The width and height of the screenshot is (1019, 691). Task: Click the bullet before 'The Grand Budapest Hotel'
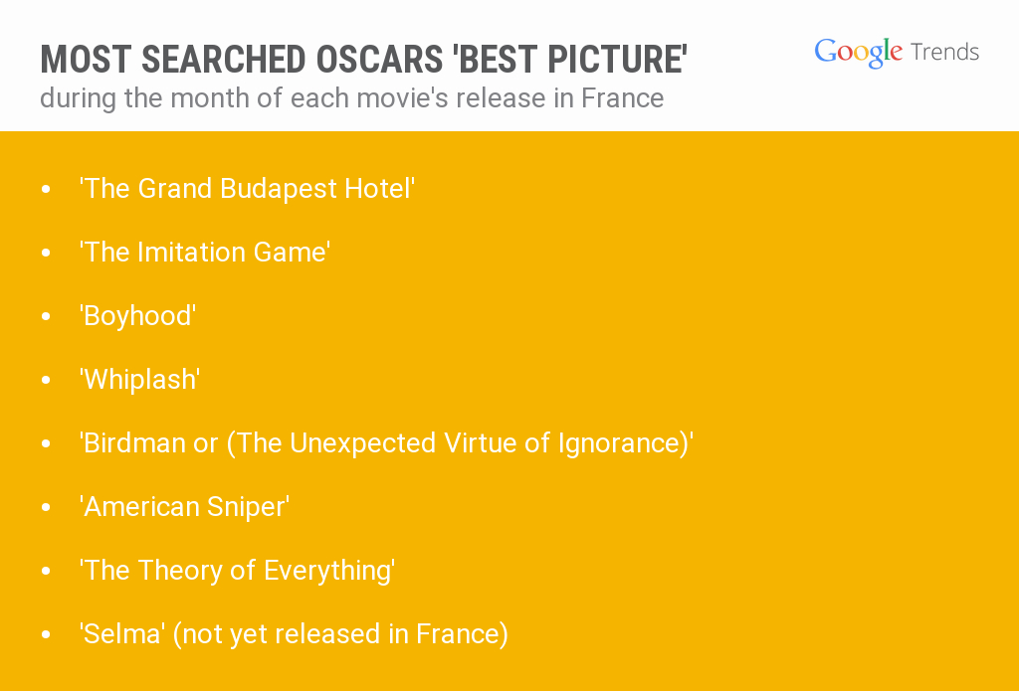click(x=46, y=189)
